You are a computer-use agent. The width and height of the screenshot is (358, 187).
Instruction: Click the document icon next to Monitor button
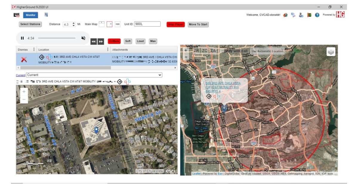click(46, 14)
